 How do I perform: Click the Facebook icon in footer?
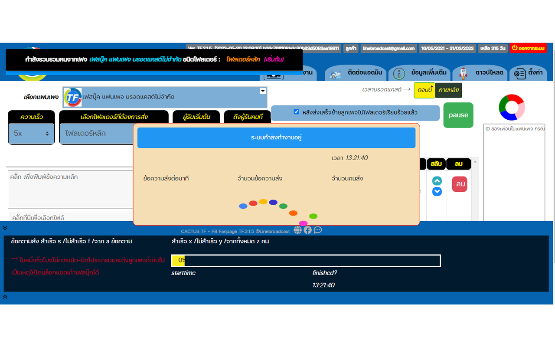[307, 230]
